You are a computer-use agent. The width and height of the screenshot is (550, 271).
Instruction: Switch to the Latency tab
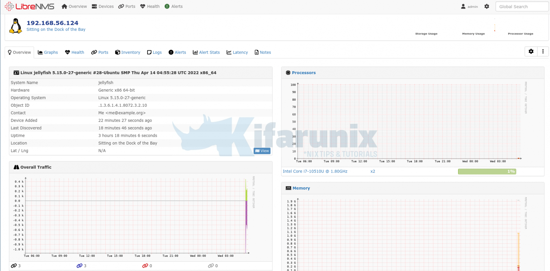coord(237,52)
